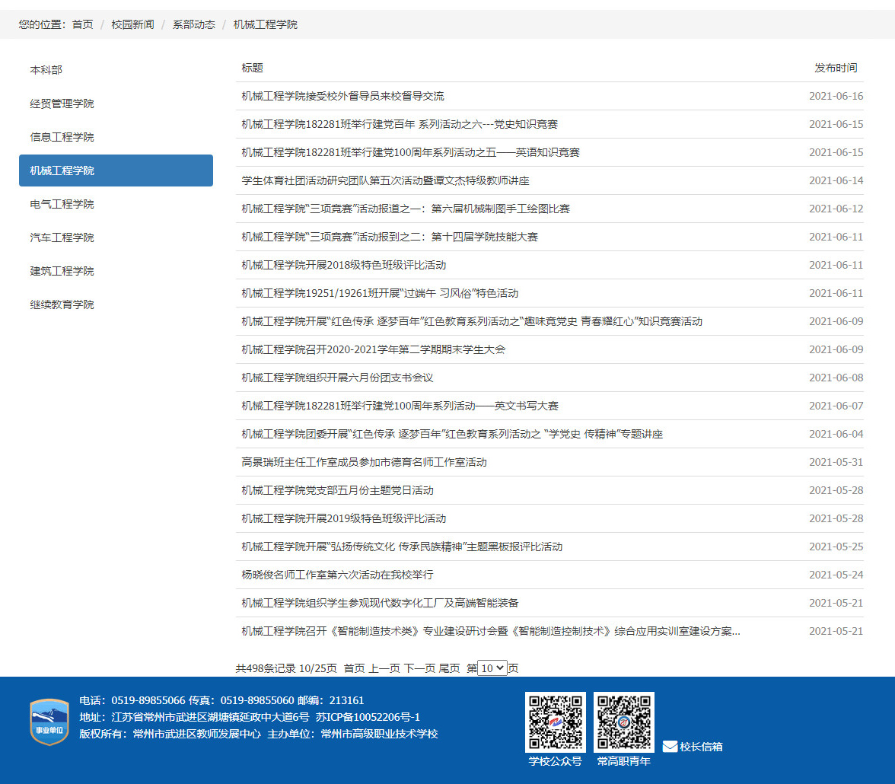The image size is (895, 784).
Task: Select 本科部 in the sidebar
Action: point(46,70)
